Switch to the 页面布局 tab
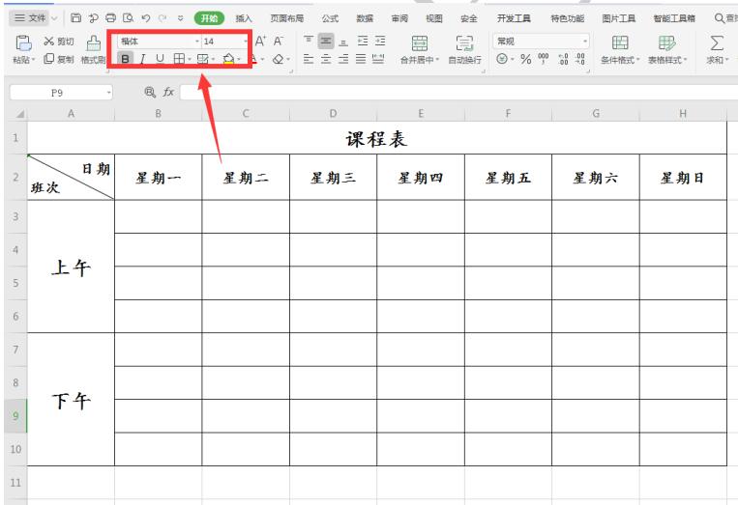 [286, 18]
